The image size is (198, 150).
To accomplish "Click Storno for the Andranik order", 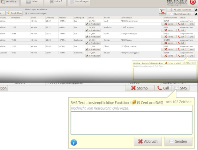I will click(x=170, y=30).
